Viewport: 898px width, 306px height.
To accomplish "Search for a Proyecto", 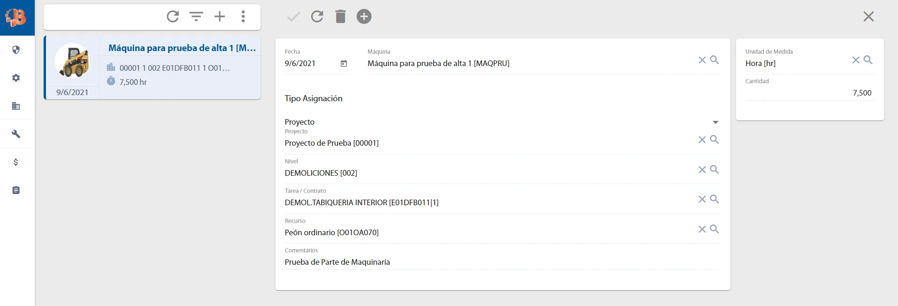I will pyautogui.click(x=714, y=139).
